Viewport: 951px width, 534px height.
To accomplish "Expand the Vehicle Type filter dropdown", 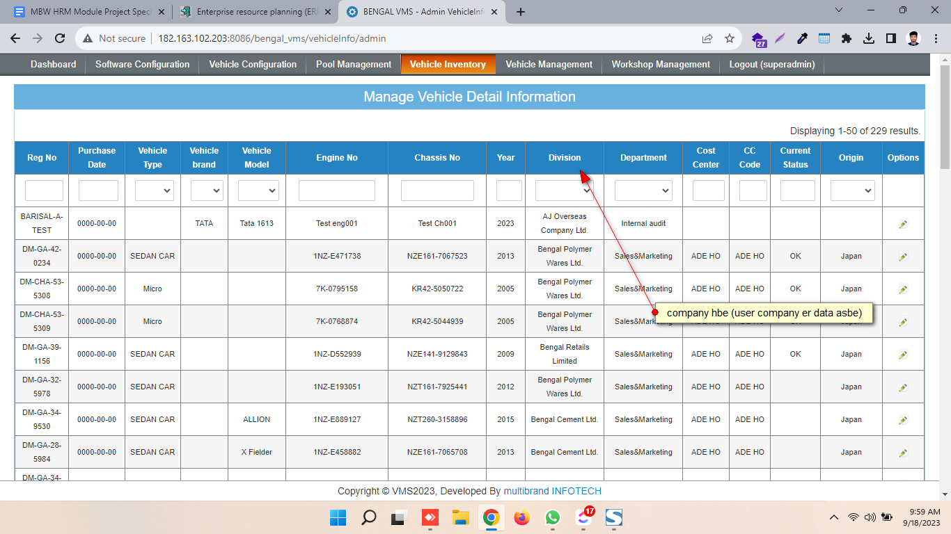I will pyautogui.click(x=154, y=191).
